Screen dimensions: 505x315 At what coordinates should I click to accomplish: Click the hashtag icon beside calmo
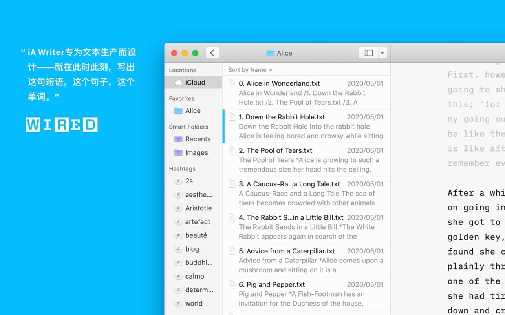178,276
